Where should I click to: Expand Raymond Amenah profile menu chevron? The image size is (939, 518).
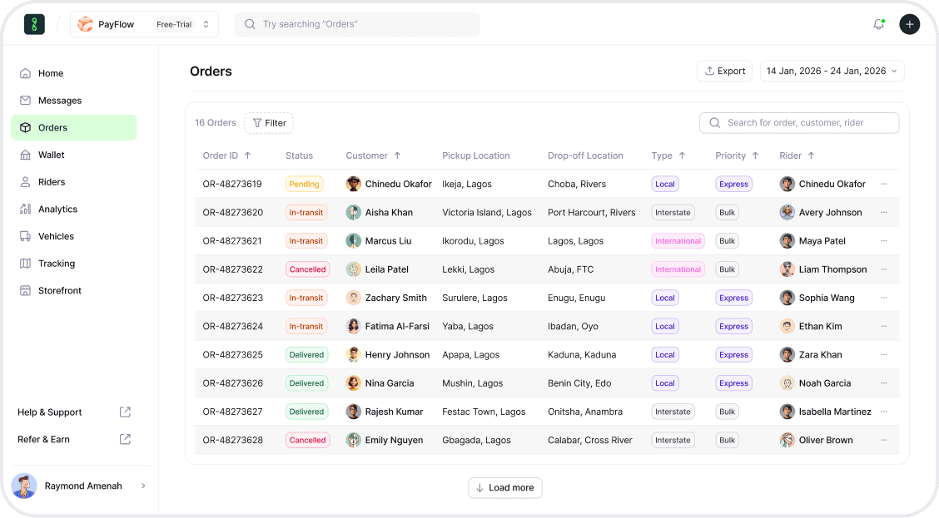click(143, 486)
